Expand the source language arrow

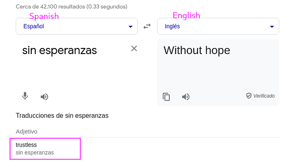(x=130, y=27)
